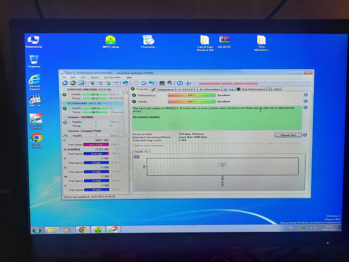Open the Help menu
The width and height of the screenshot is (349, 262).
(x=129, y=77)
